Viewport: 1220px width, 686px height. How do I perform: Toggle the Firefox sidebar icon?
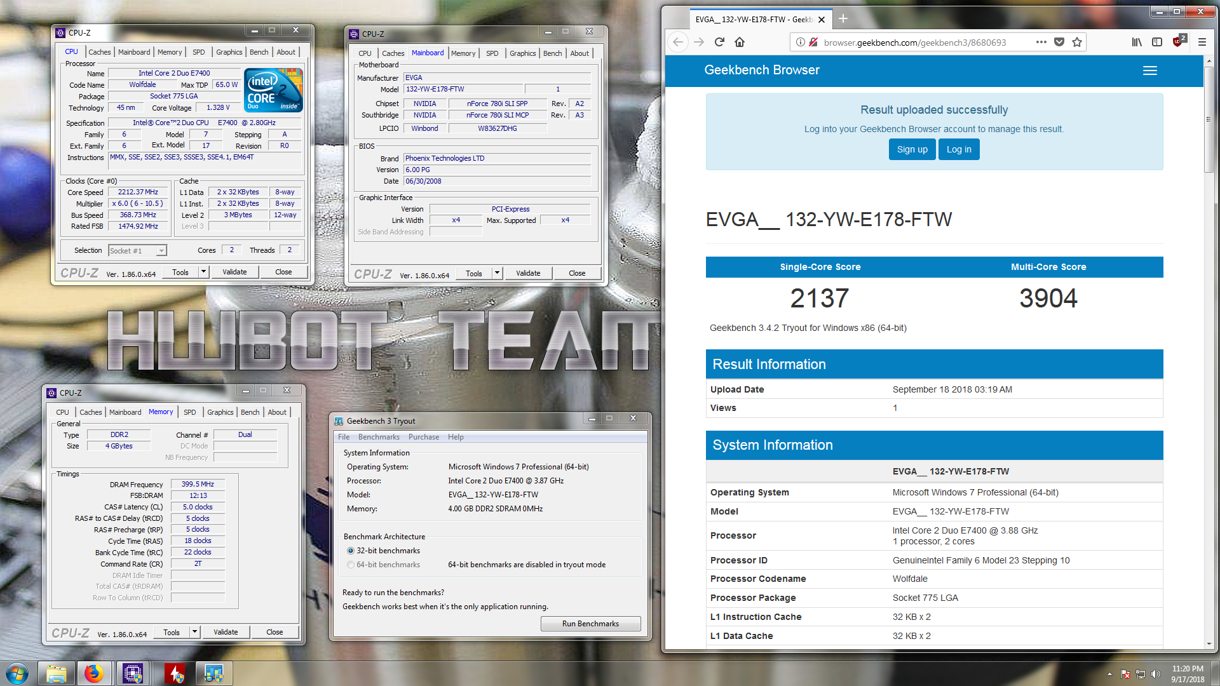pos(1157,42)
